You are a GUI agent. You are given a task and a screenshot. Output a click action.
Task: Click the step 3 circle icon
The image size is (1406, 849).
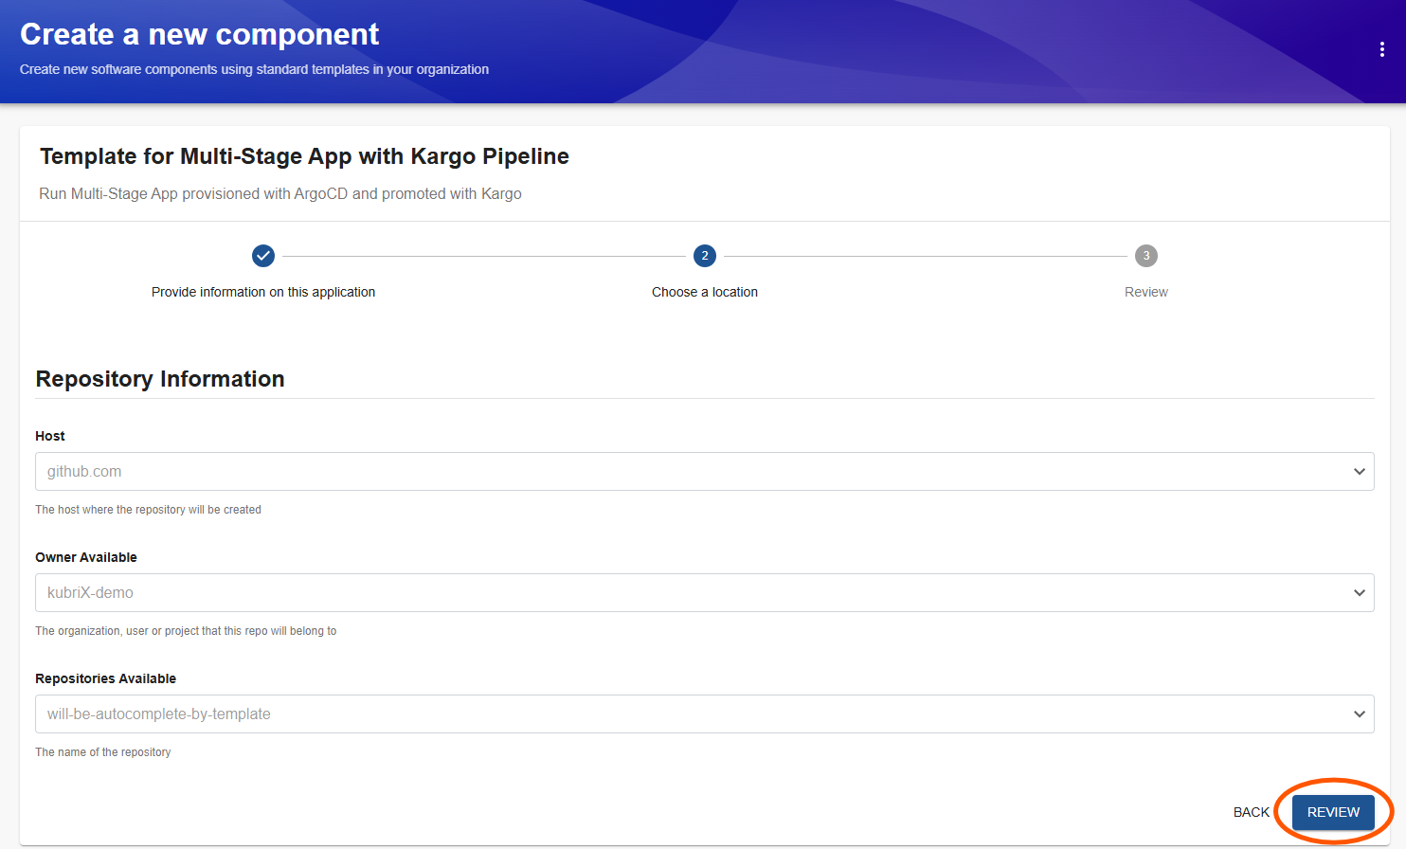[1146, 256]
